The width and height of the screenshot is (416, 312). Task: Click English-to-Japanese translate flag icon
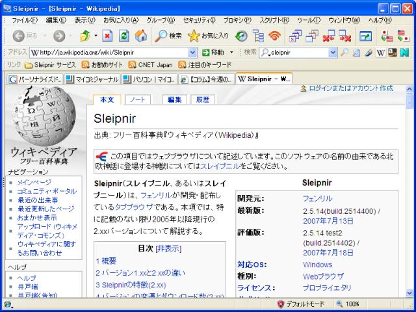click(x=403, y=36)
